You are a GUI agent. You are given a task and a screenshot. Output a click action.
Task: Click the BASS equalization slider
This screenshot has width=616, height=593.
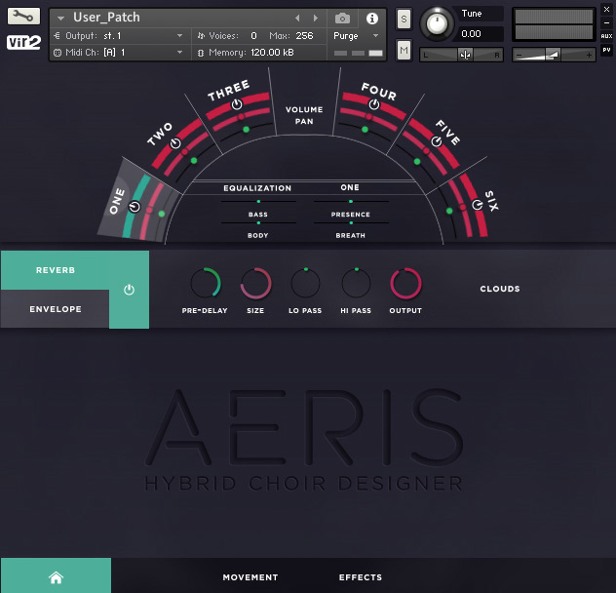pyautogui.click(x=258, y=201)
